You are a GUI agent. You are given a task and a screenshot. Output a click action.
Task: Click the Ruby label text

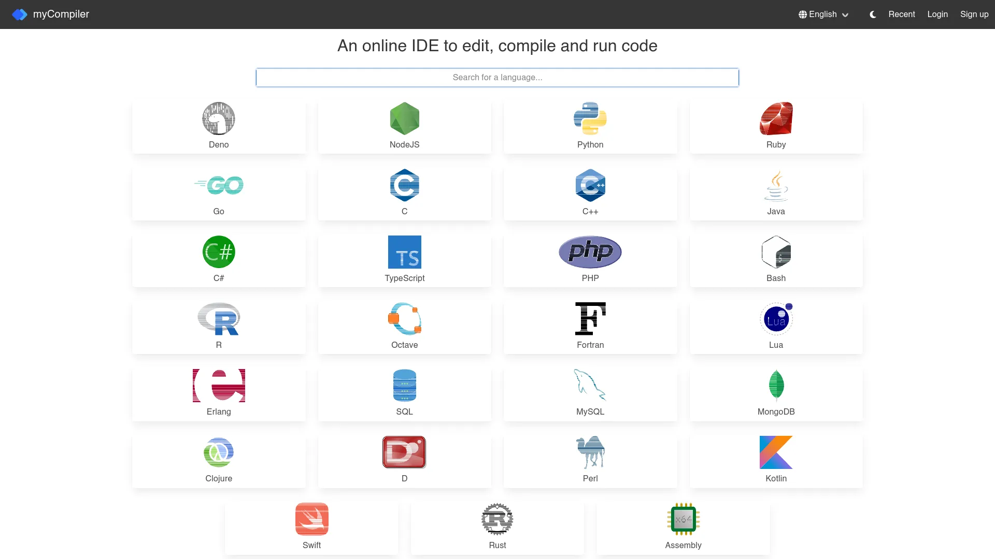pyautogui.click(x=776, y=145)
